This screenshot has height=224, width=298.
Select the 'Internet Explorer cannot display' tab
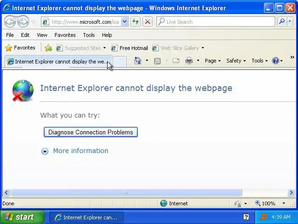[59, 62]
